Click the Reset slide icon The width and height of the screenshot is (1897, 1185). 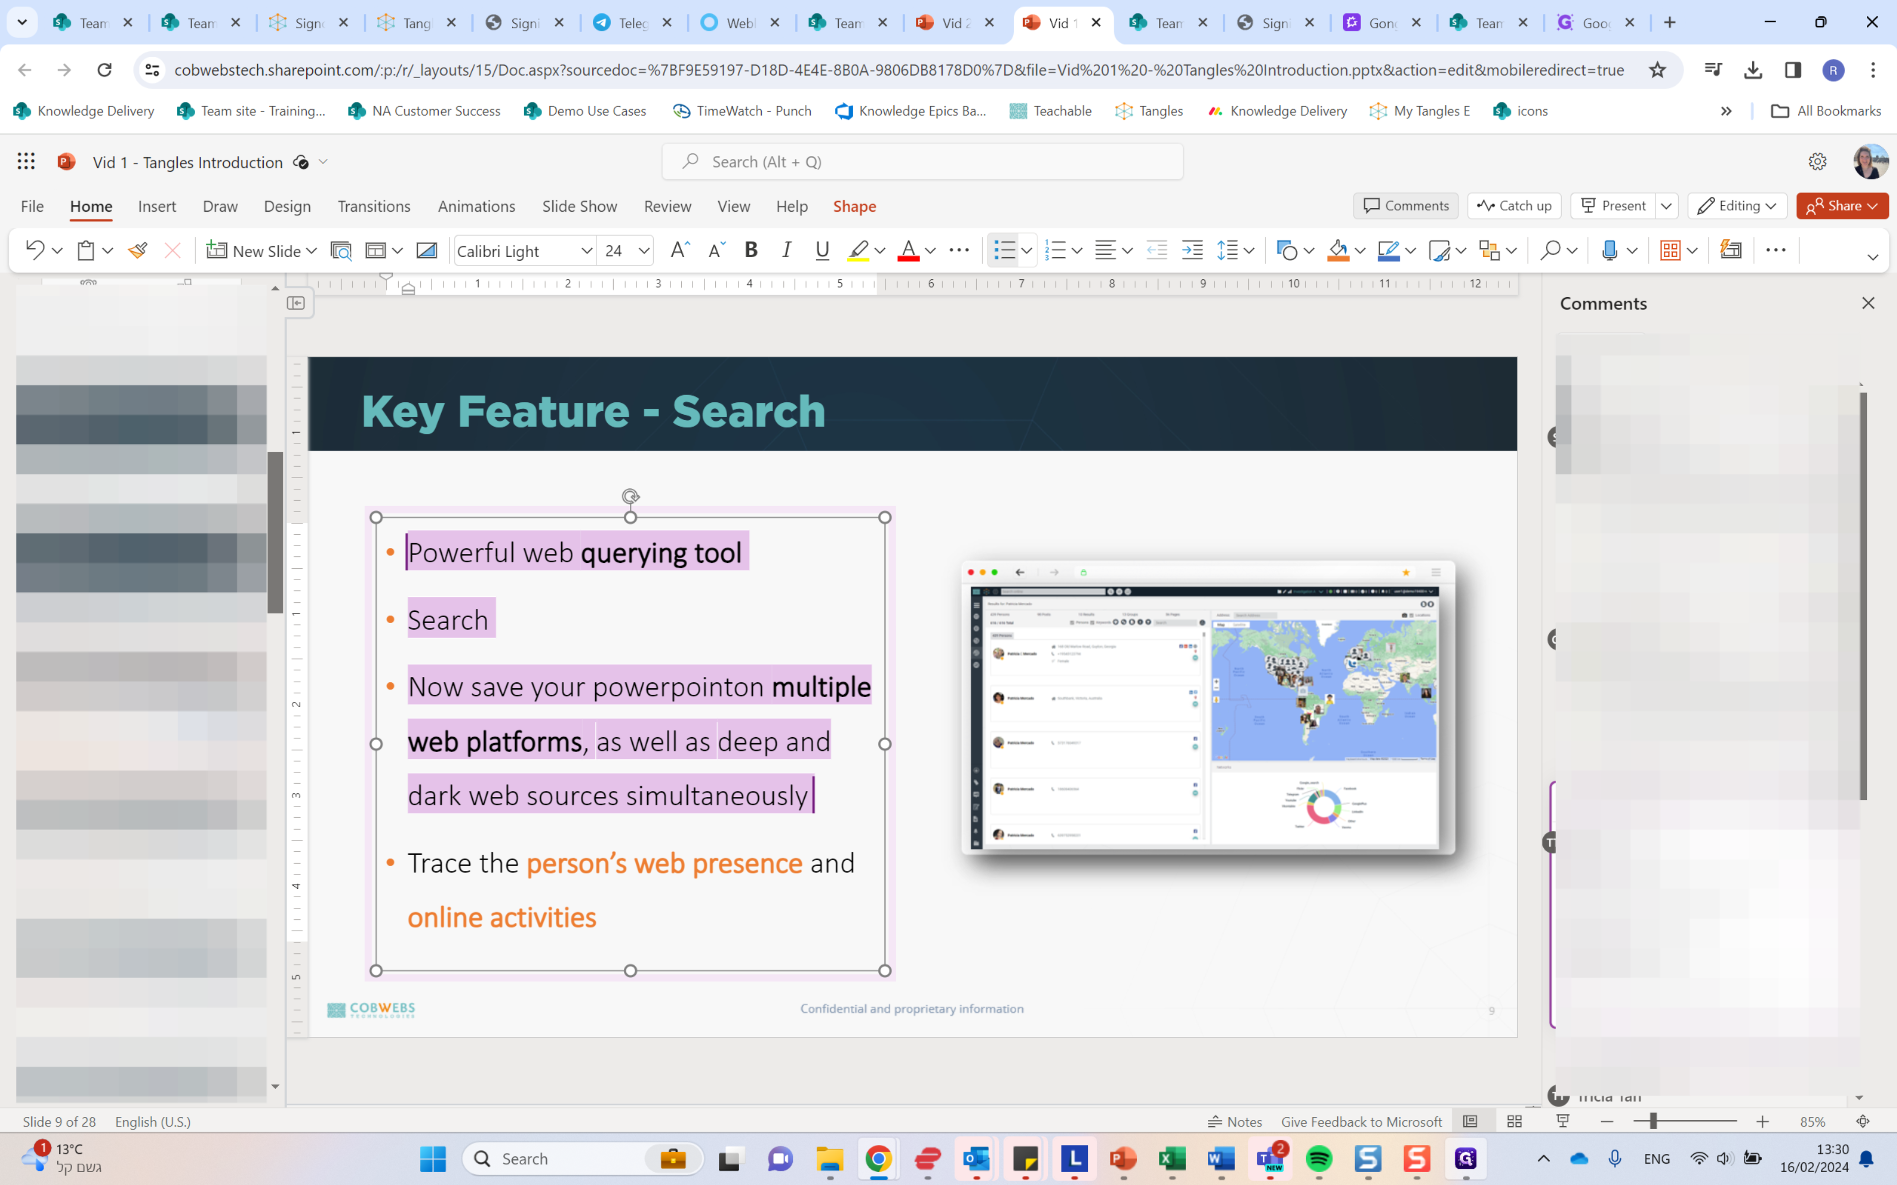(x=426, y=251)
